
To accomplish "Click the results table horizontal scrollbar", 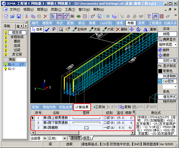I will (x=82, y=133).
